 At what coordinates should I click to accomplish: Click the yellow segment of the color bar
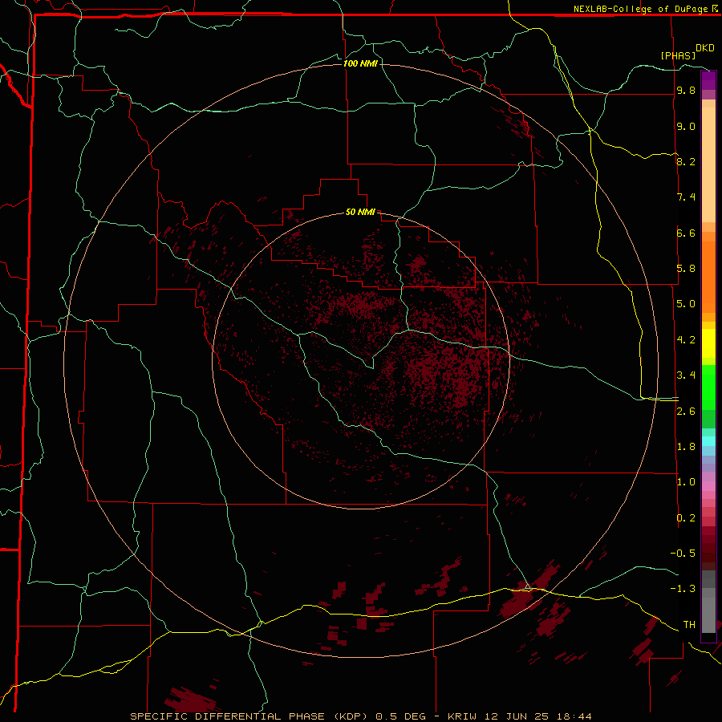point(708,343)
